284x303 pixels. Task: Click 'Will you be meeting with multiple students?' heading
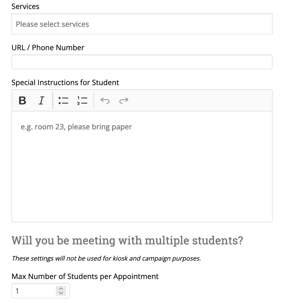click(127, 241)
